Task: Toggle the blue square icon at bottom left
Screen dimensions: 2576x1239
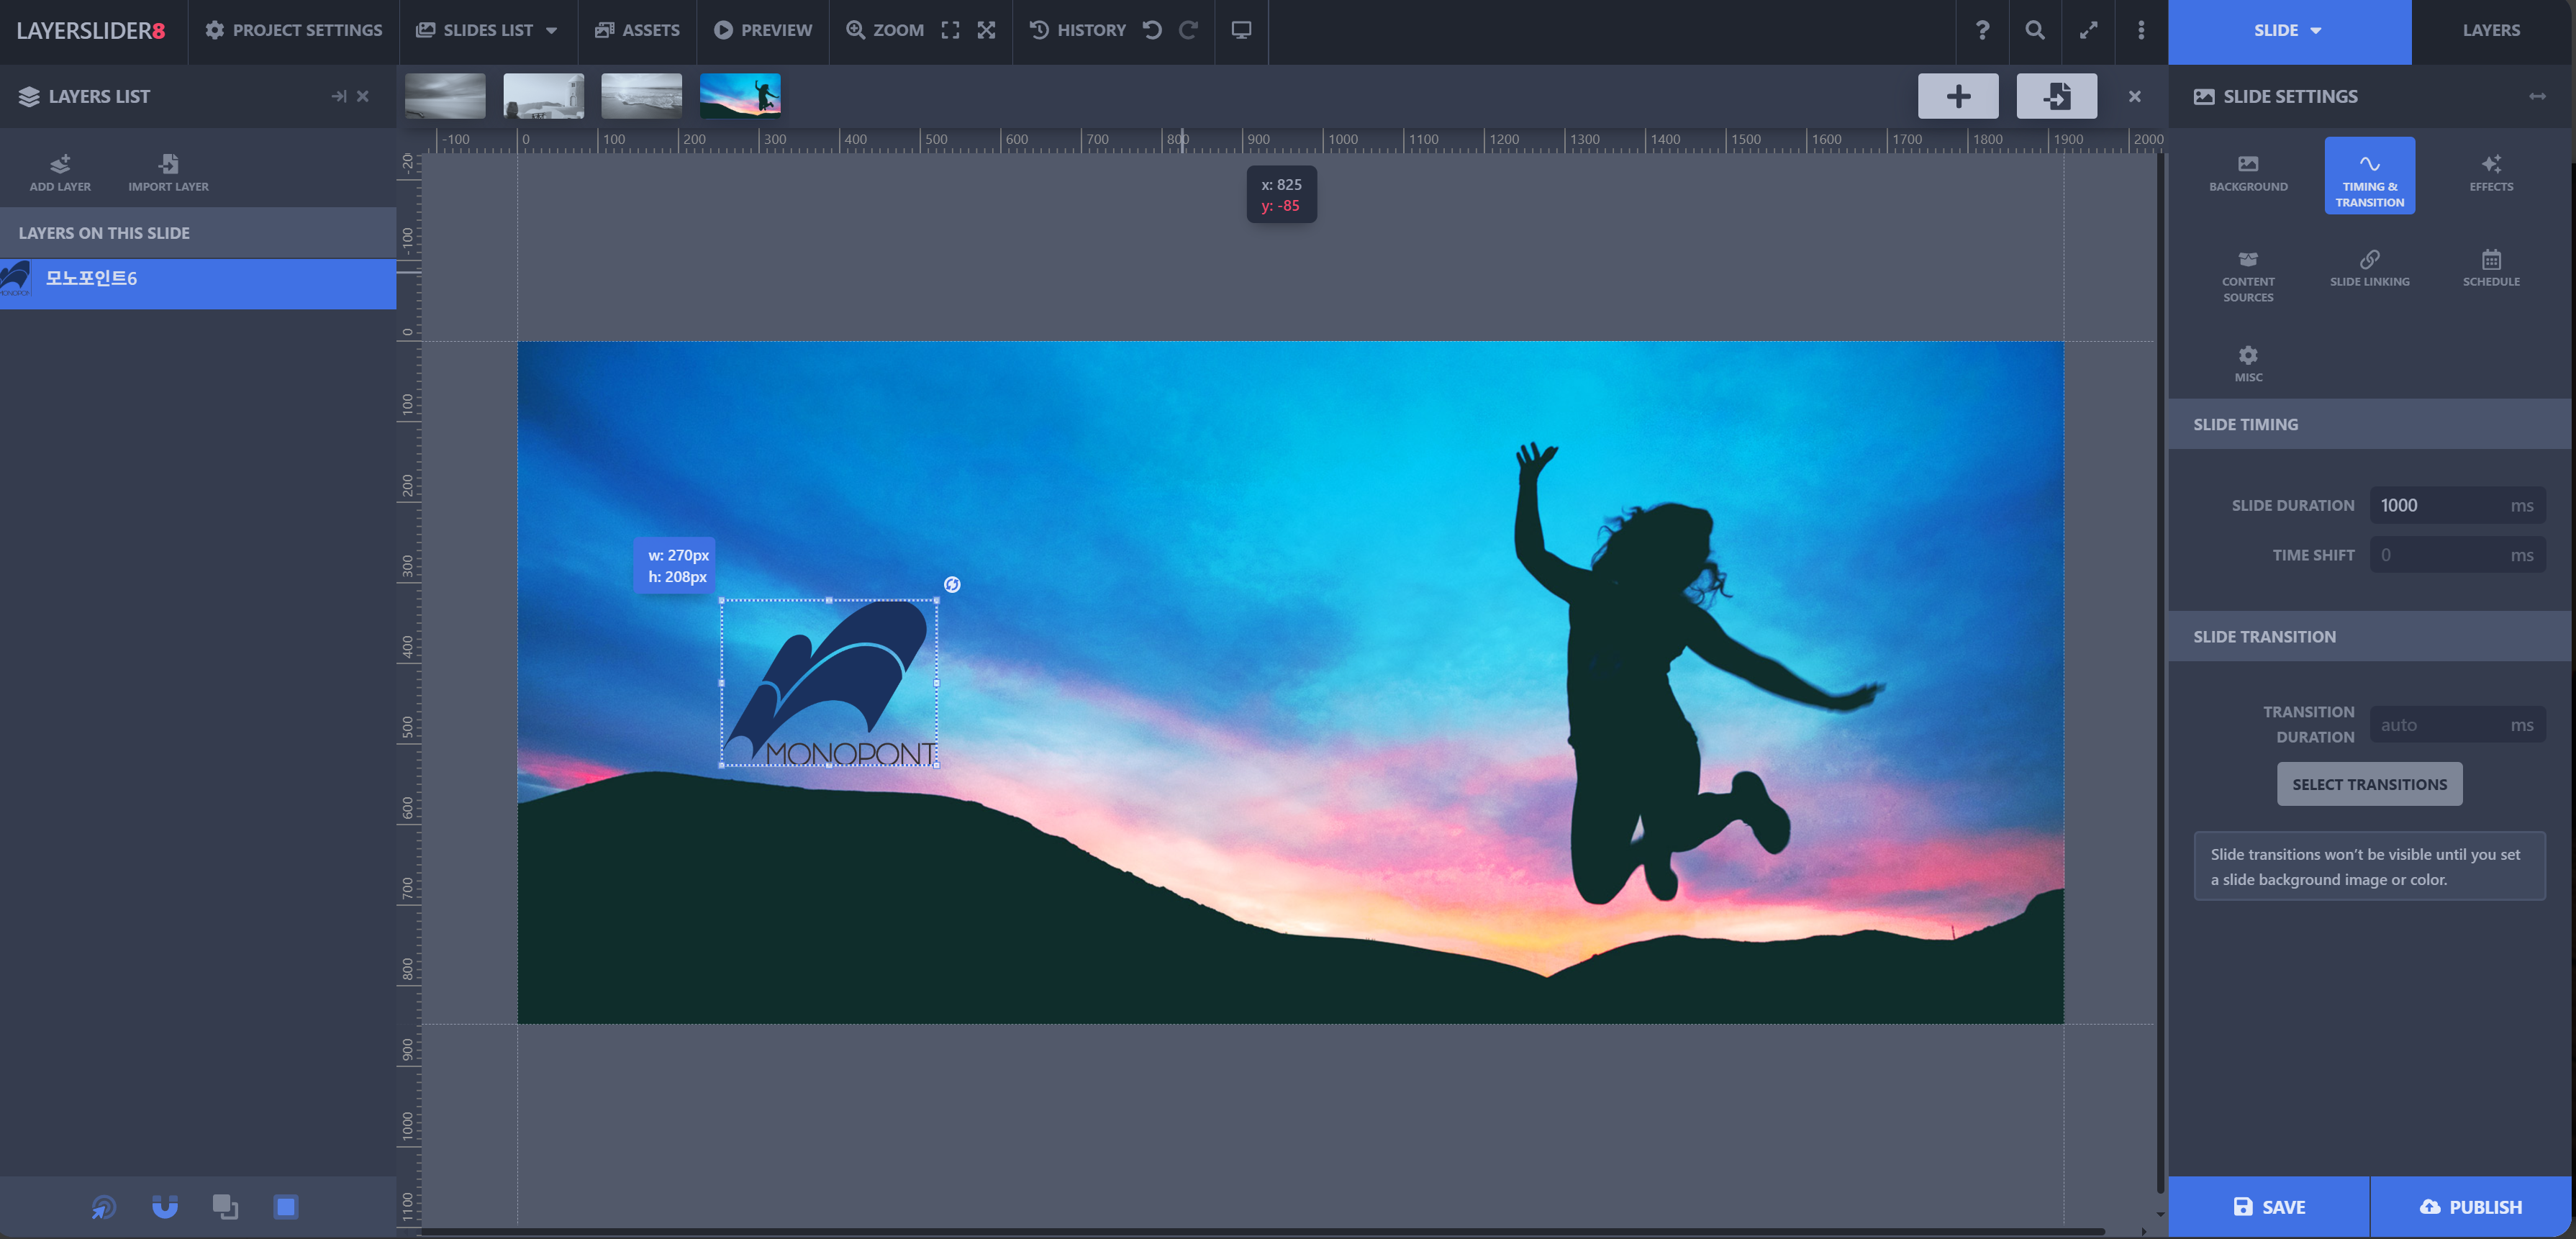Action: point(285,1207)
